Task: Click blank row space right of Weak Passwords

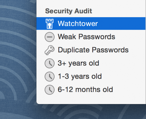Action: point(130,37)
